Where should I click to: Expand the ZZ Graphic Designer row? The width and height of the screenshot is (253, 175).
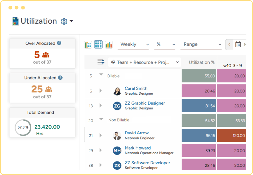[101, 106]
